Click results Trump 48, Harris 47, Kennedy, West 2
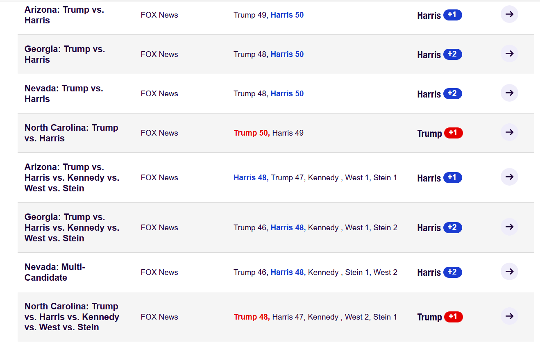Image resolution: width=540 pixels, height=345 pixels. click(x=315, y=317)
